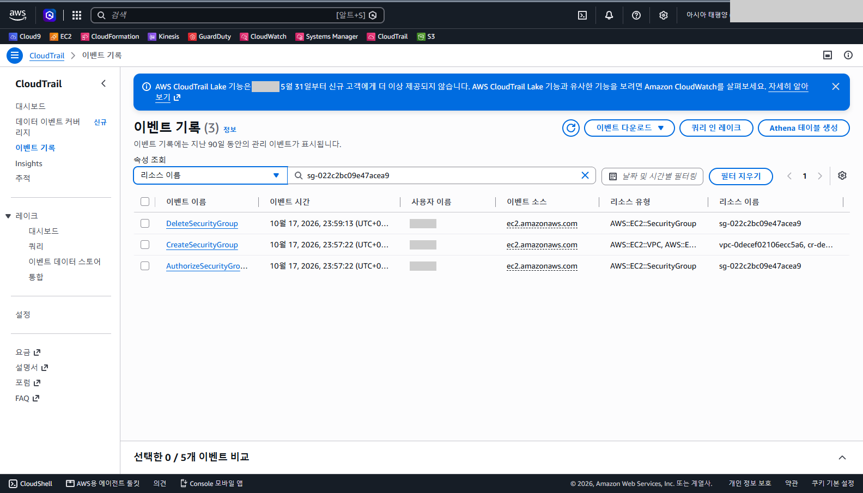Image resolution: width=863 pixels, height=493 pixels.
Task: Toggle the split panel layout icon
Action: tap(828, 55)
